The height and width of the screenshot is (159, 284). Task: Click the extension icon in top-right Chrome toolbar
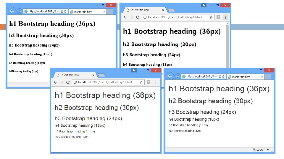click(218, 17)
